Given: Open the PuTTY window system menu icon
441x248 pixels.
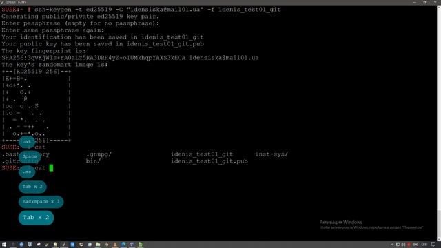Looking at the screenshot, I should click(x=2, y=2).
